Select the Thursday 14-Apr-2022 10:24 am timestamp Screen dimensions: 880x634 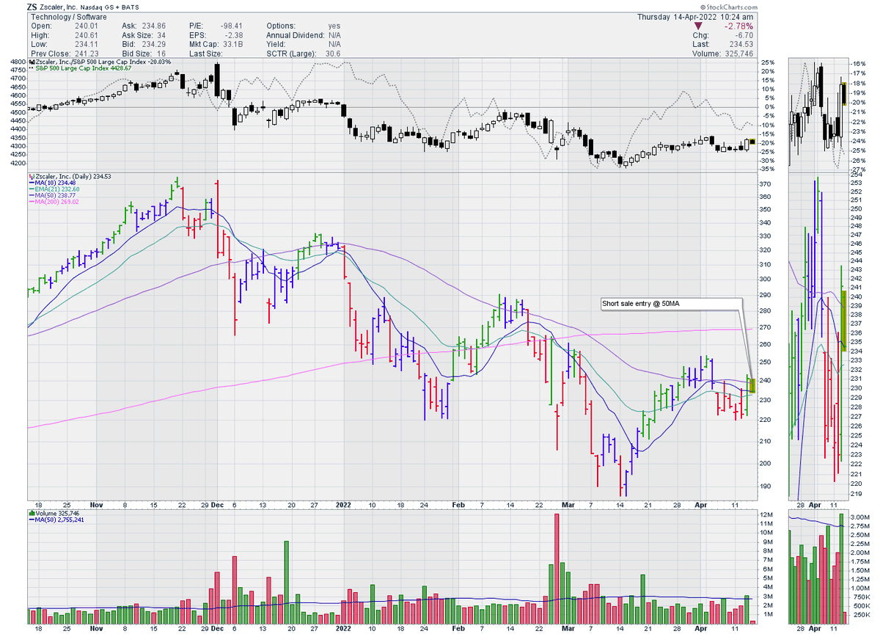[x=695, y=16]
